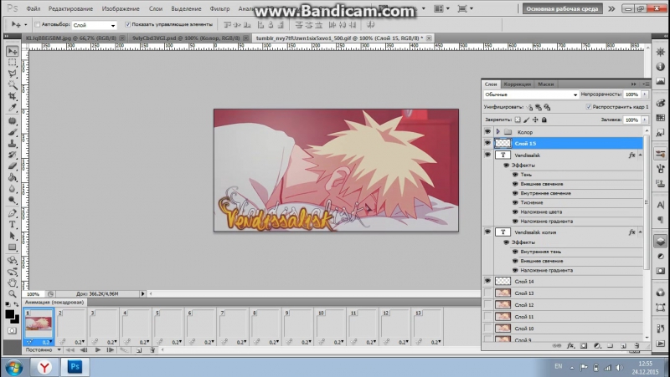Collapse effects of Vendissalisk копия layer
The width and height of the screenshot is (670, 377).
640,232
